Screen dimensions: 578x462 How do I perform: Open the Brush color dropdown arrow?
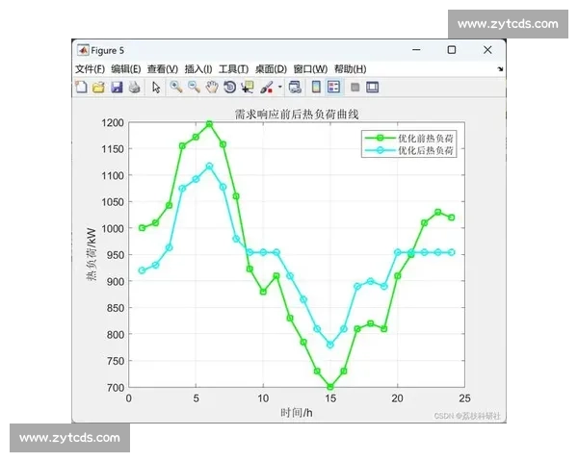click(279, 88)
